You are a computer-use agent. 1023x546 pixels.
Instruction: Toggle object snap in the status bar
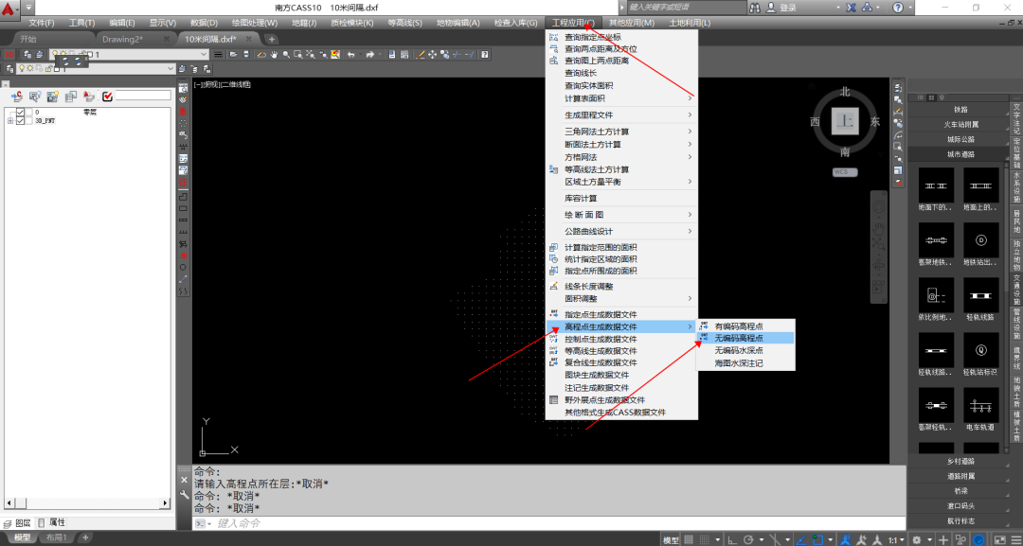tap(818, 539)
